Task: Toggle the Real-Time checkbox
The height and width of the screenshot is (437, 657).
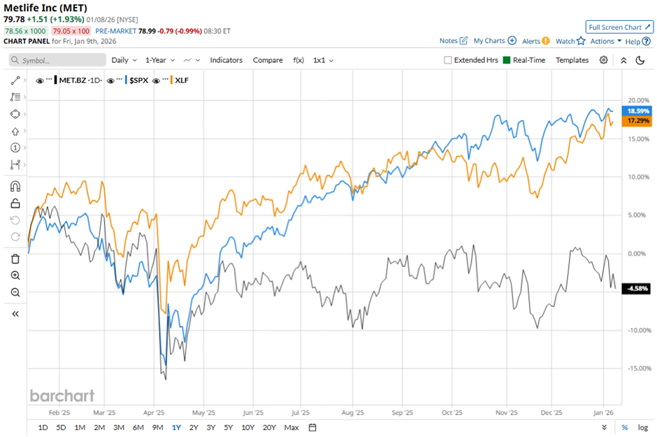Action: tap(507, 60)
